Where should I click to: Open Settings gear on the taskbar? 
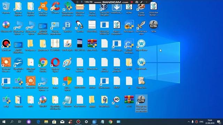pyautogui.click(x=86, y=122)
